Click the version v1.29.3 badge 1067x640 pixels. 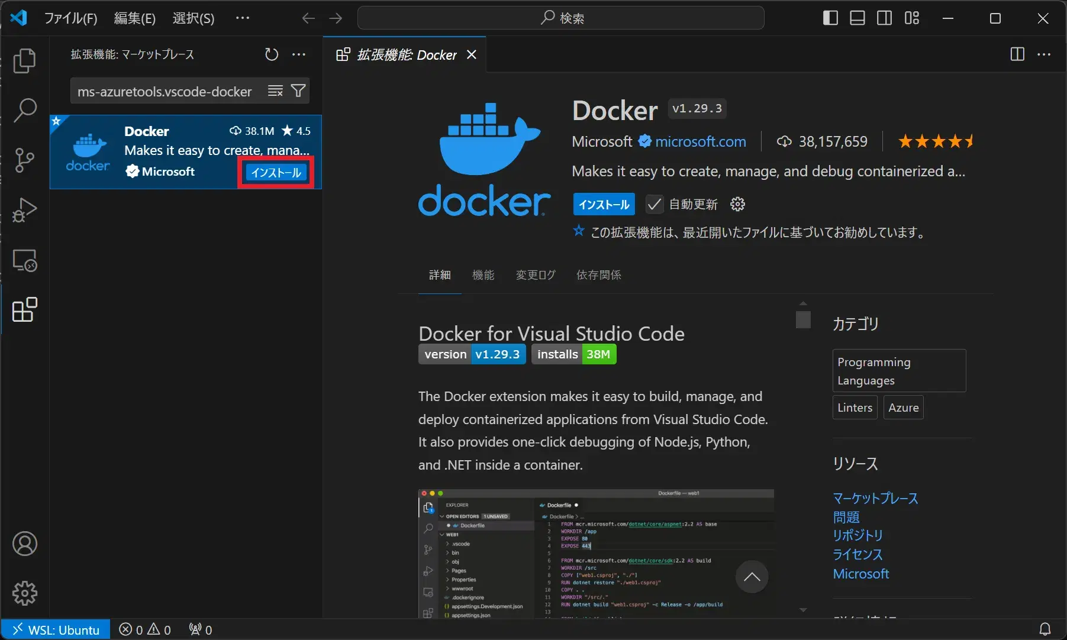click(472, 354)
